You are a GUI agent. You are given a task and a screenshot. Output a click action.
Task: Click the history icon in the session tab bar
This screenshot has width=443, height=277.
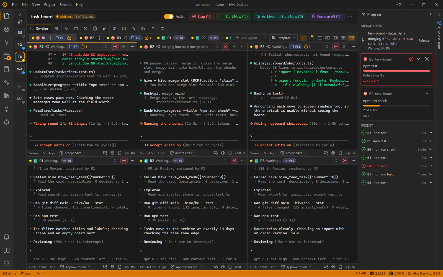pyautogui.click(x=86, y=29)
